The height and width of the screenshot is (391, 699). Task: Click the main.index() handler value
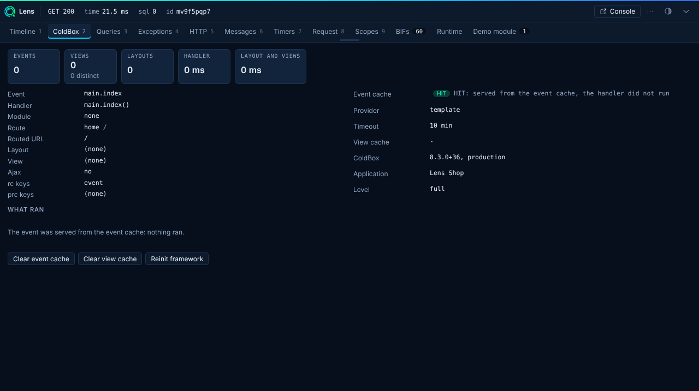click(x=106, y=105)
